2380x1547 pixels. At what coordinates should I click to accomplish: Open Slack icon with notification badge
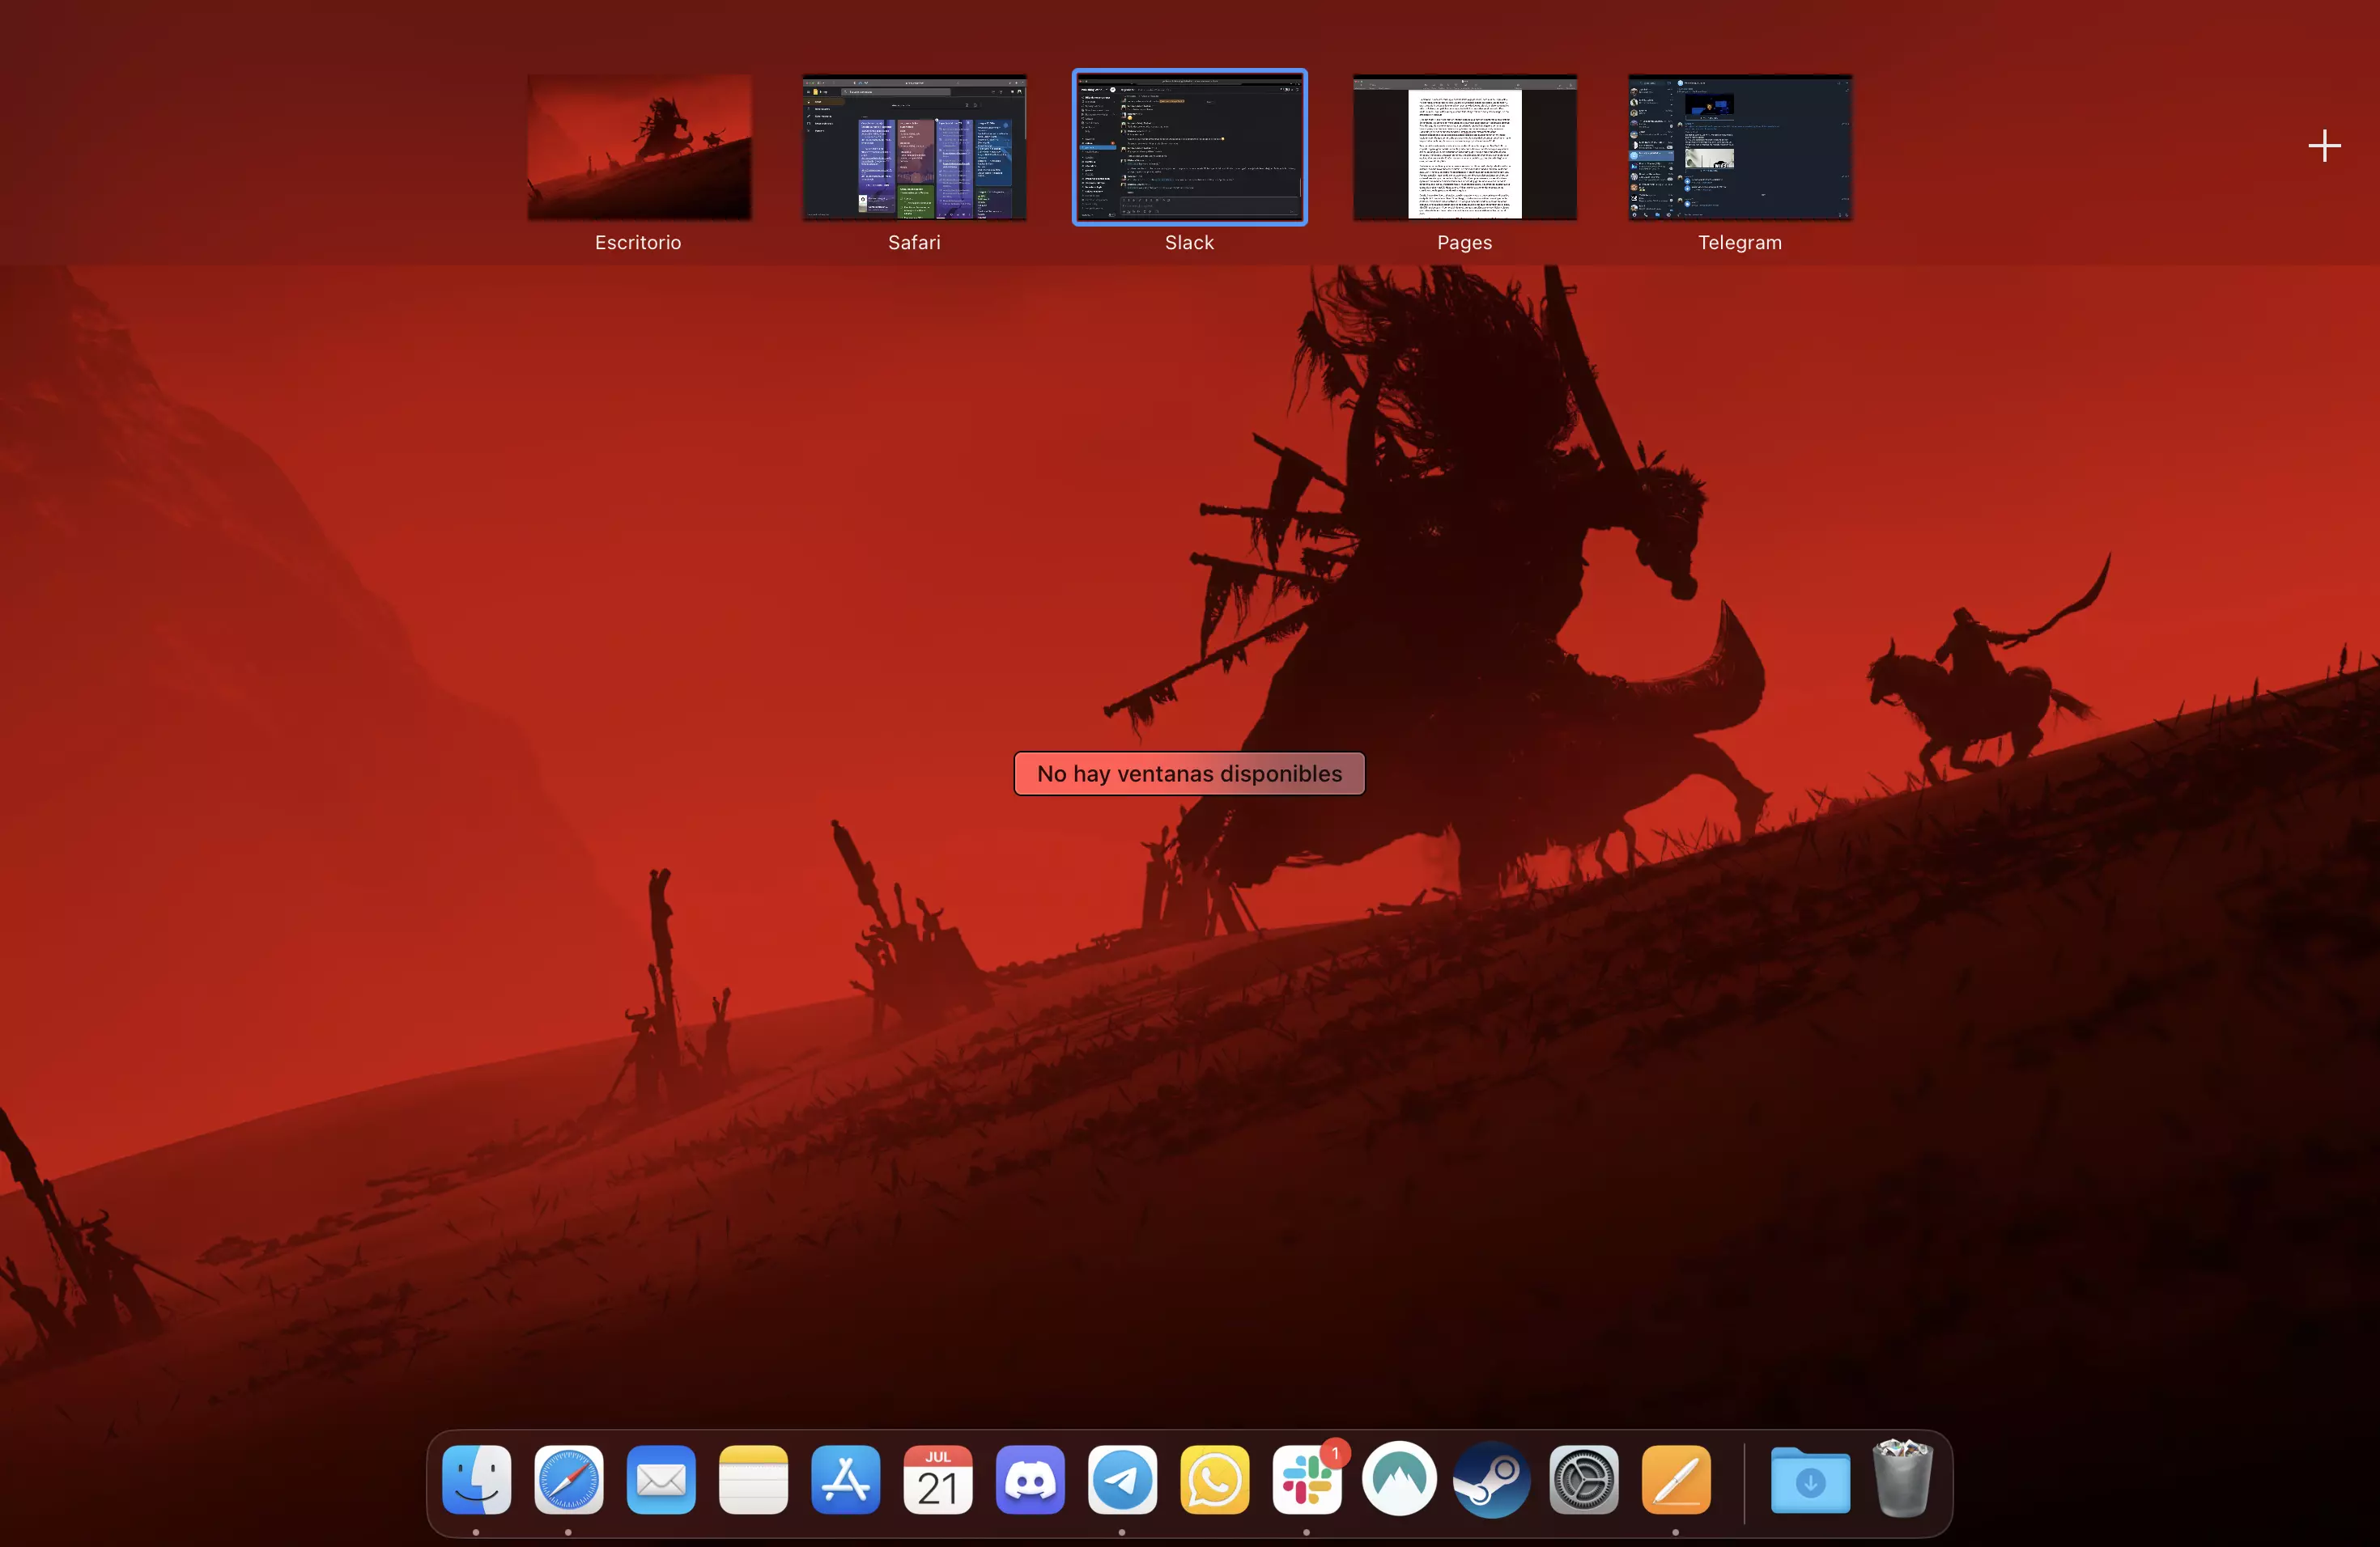tap(1307, 1479)
